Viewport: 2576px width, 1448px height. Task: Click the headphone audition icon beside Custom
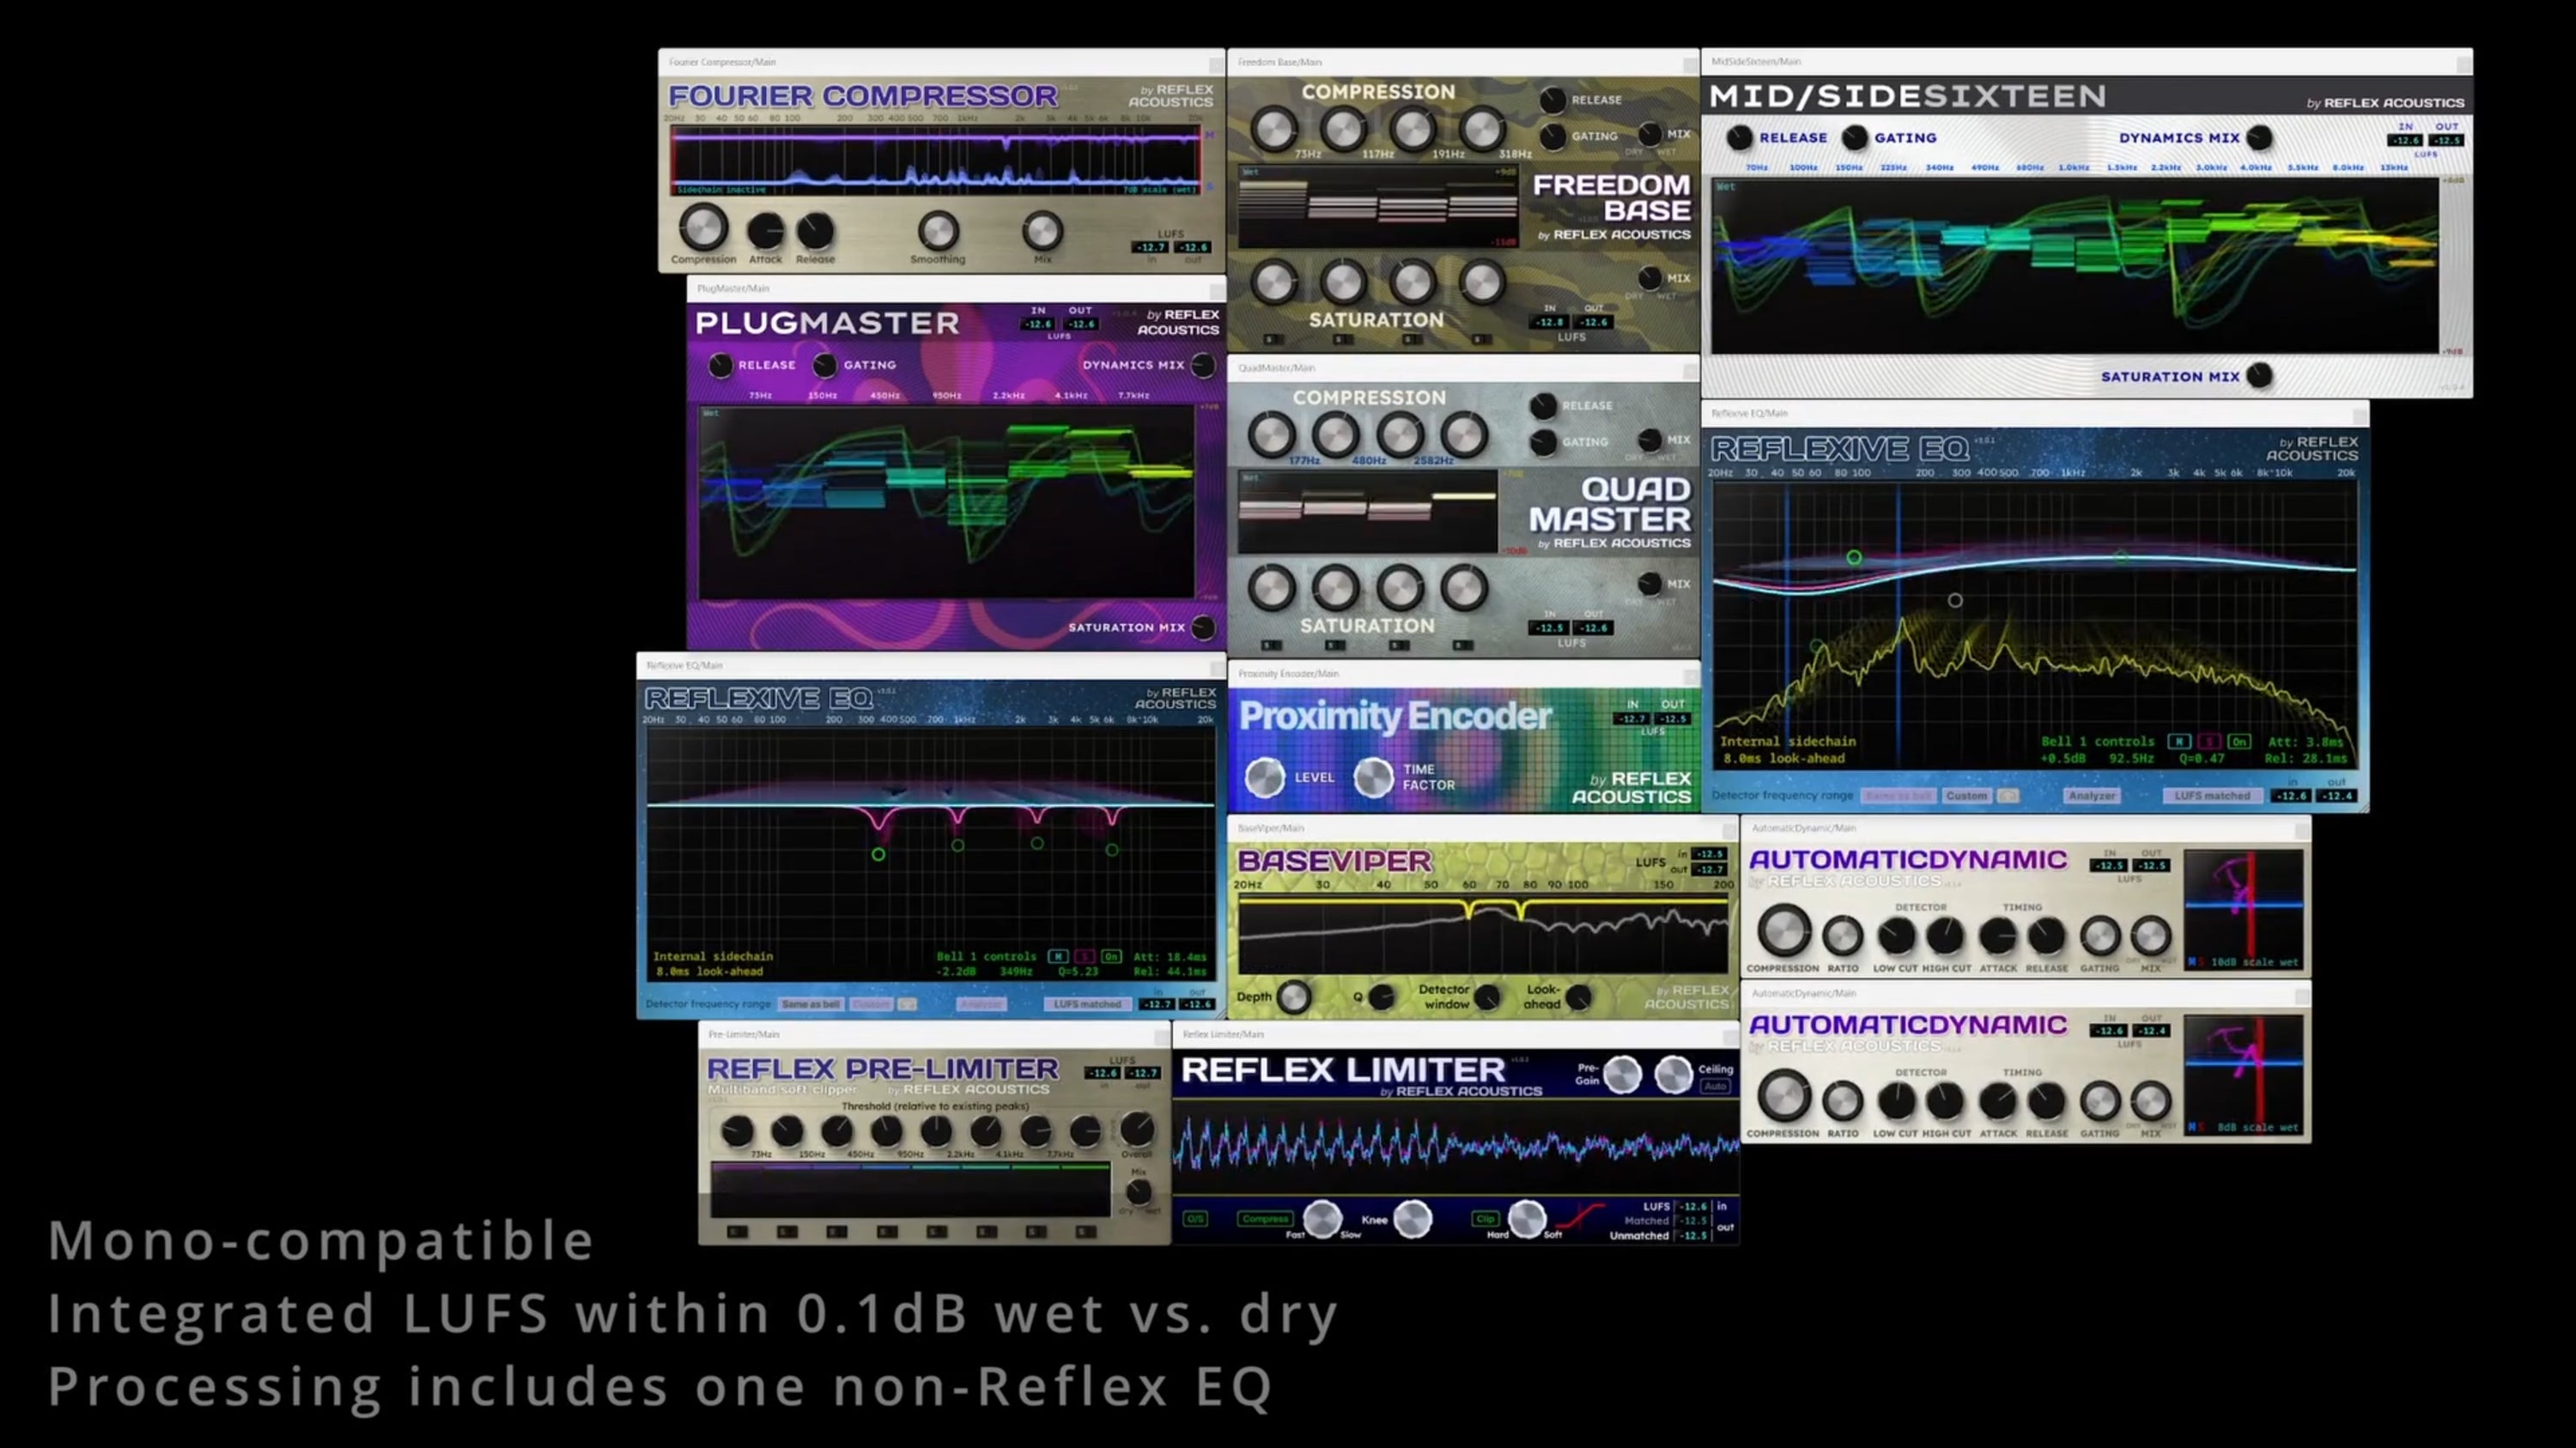click(x=2008, y=797)
